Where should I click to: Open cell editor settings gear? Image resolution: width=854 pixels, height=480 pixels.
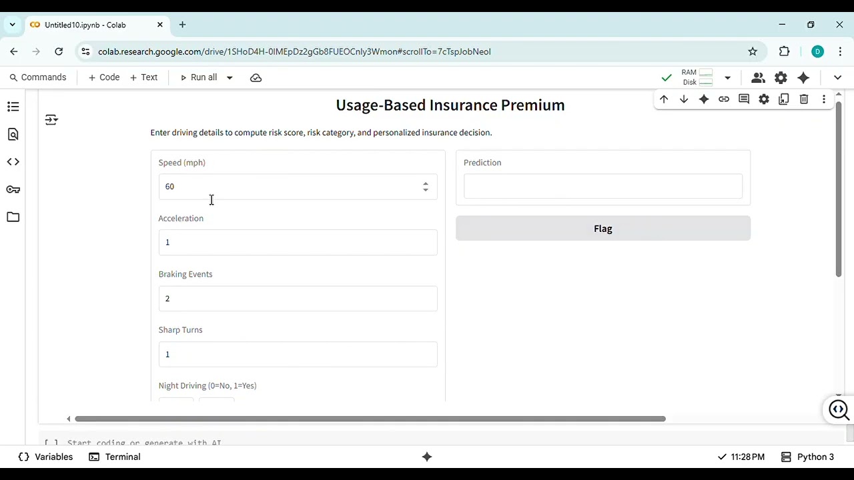pos(764,99)
